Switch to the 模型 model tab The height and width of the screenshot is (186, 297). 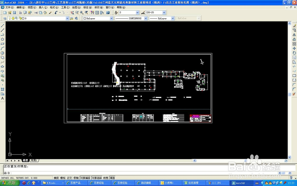click(x=25, y=161)
